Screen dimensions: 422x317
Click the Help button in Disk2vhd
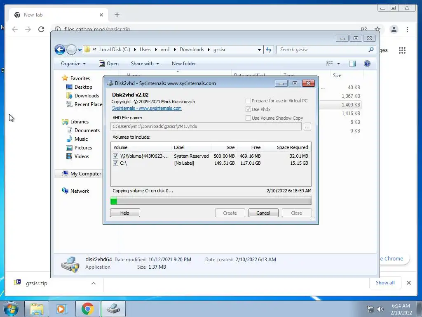point(125,213)
